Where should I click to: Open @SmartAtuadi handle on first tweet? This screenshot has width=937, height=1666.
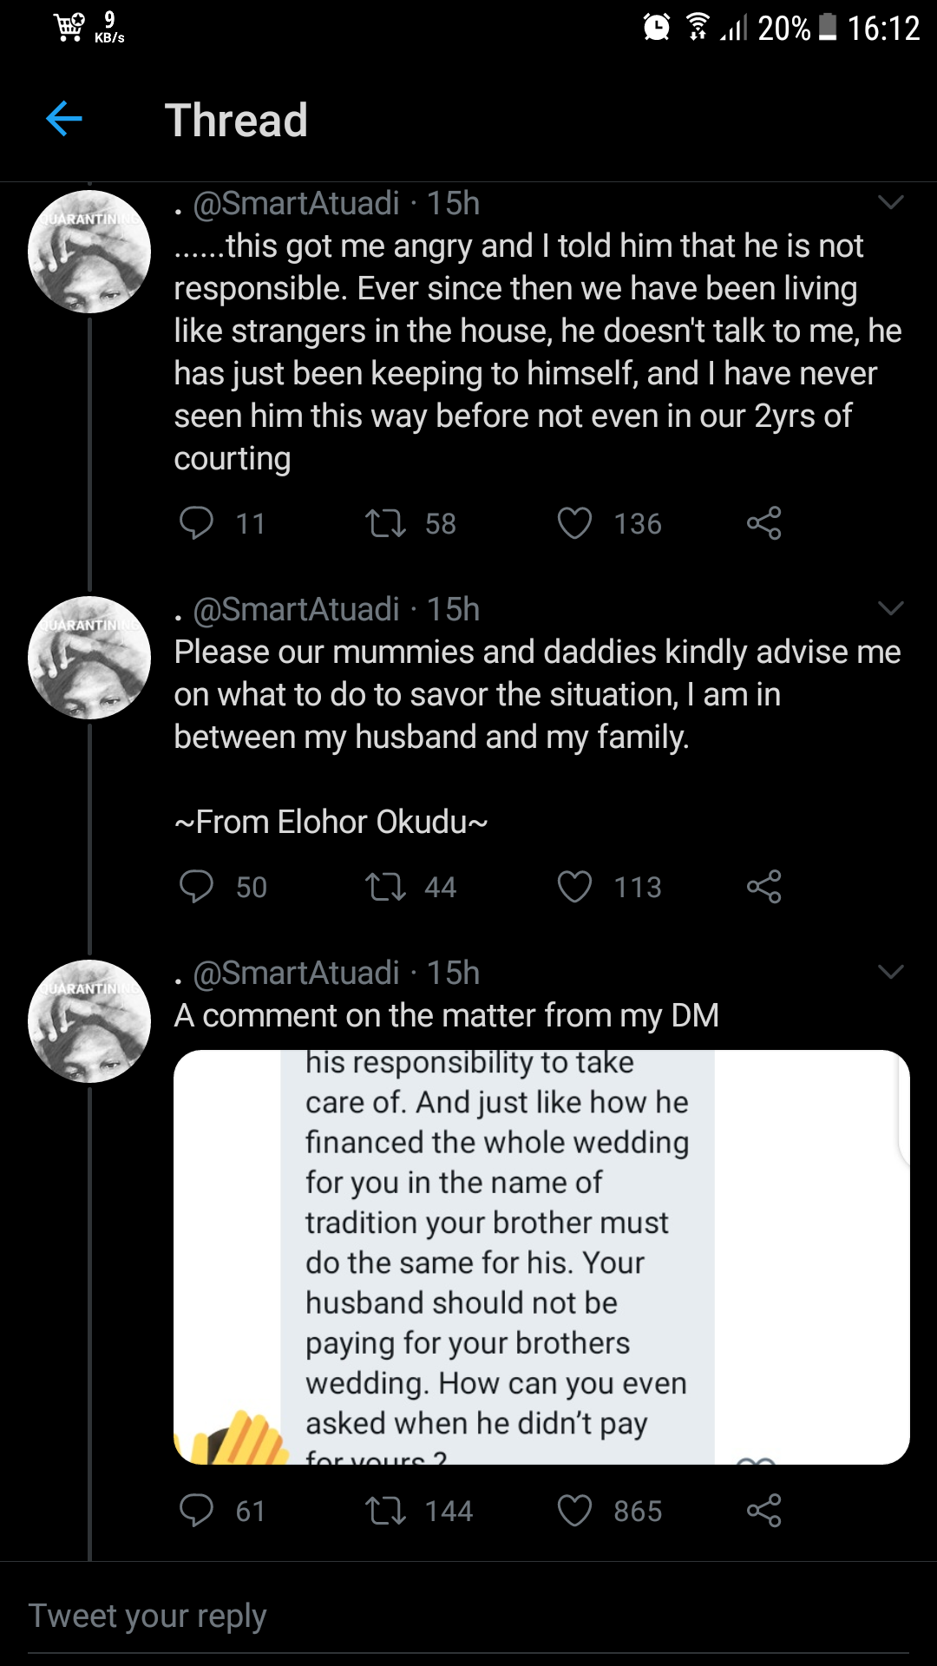296,203
